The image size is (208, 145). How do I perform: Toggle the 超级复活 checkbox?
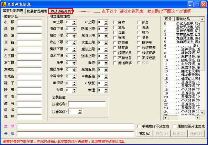139,53
